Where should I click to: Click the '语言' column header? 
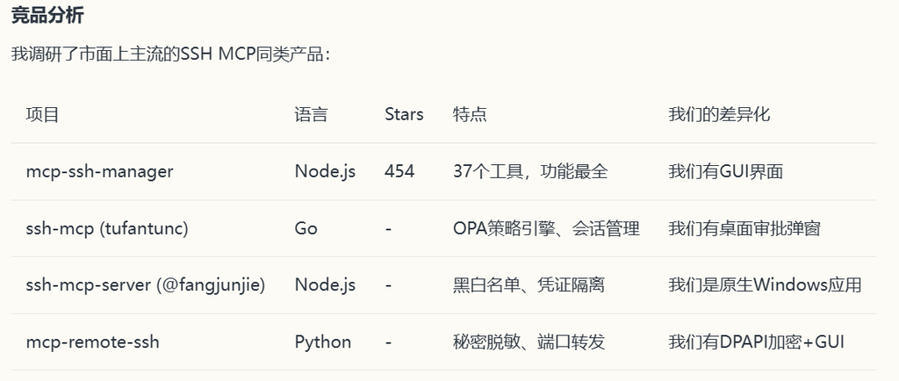coord(312,114)
